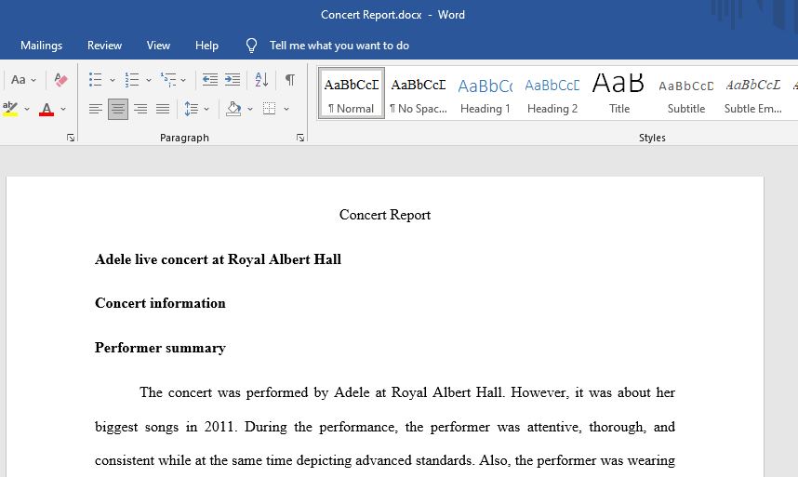
Task: Open the View tab
Action: coord(158,46)
